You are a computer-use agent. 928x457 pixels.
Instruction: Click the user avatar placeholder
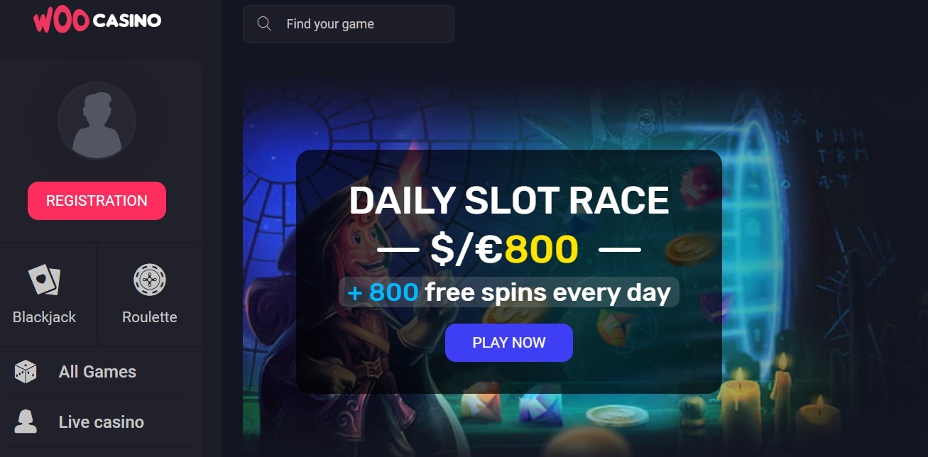point(97,121)
